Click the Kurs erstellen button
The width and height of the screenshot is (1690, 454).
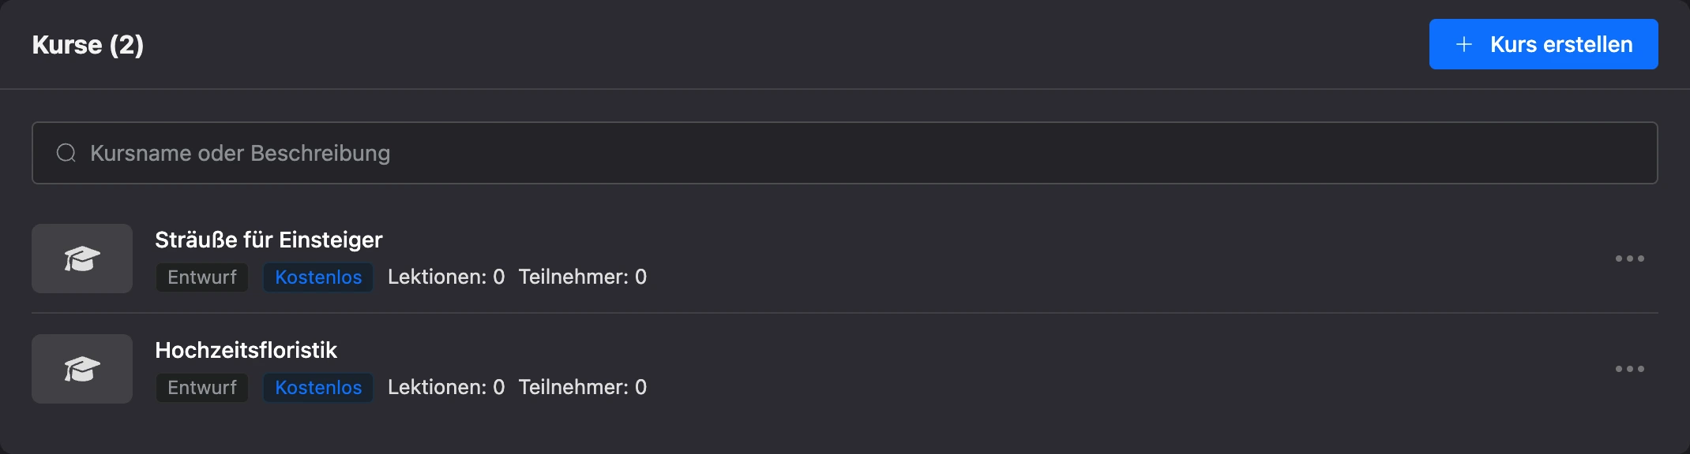point(1543,44)
